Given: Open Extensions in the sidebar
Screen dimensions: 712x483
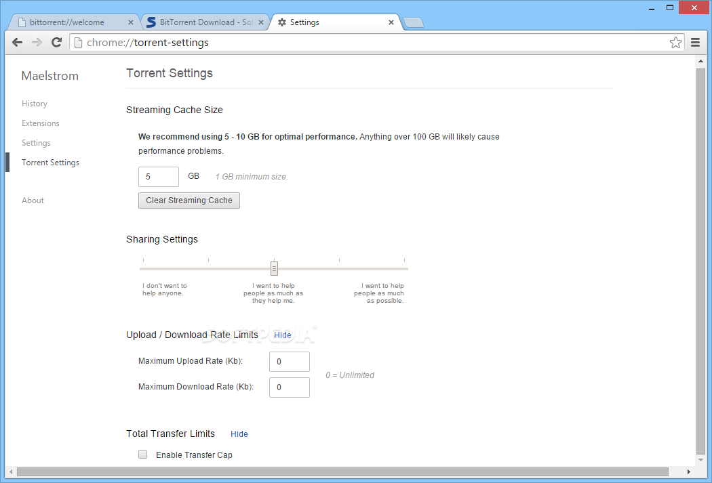Looking at the screenshot, I should coord(41,123).
